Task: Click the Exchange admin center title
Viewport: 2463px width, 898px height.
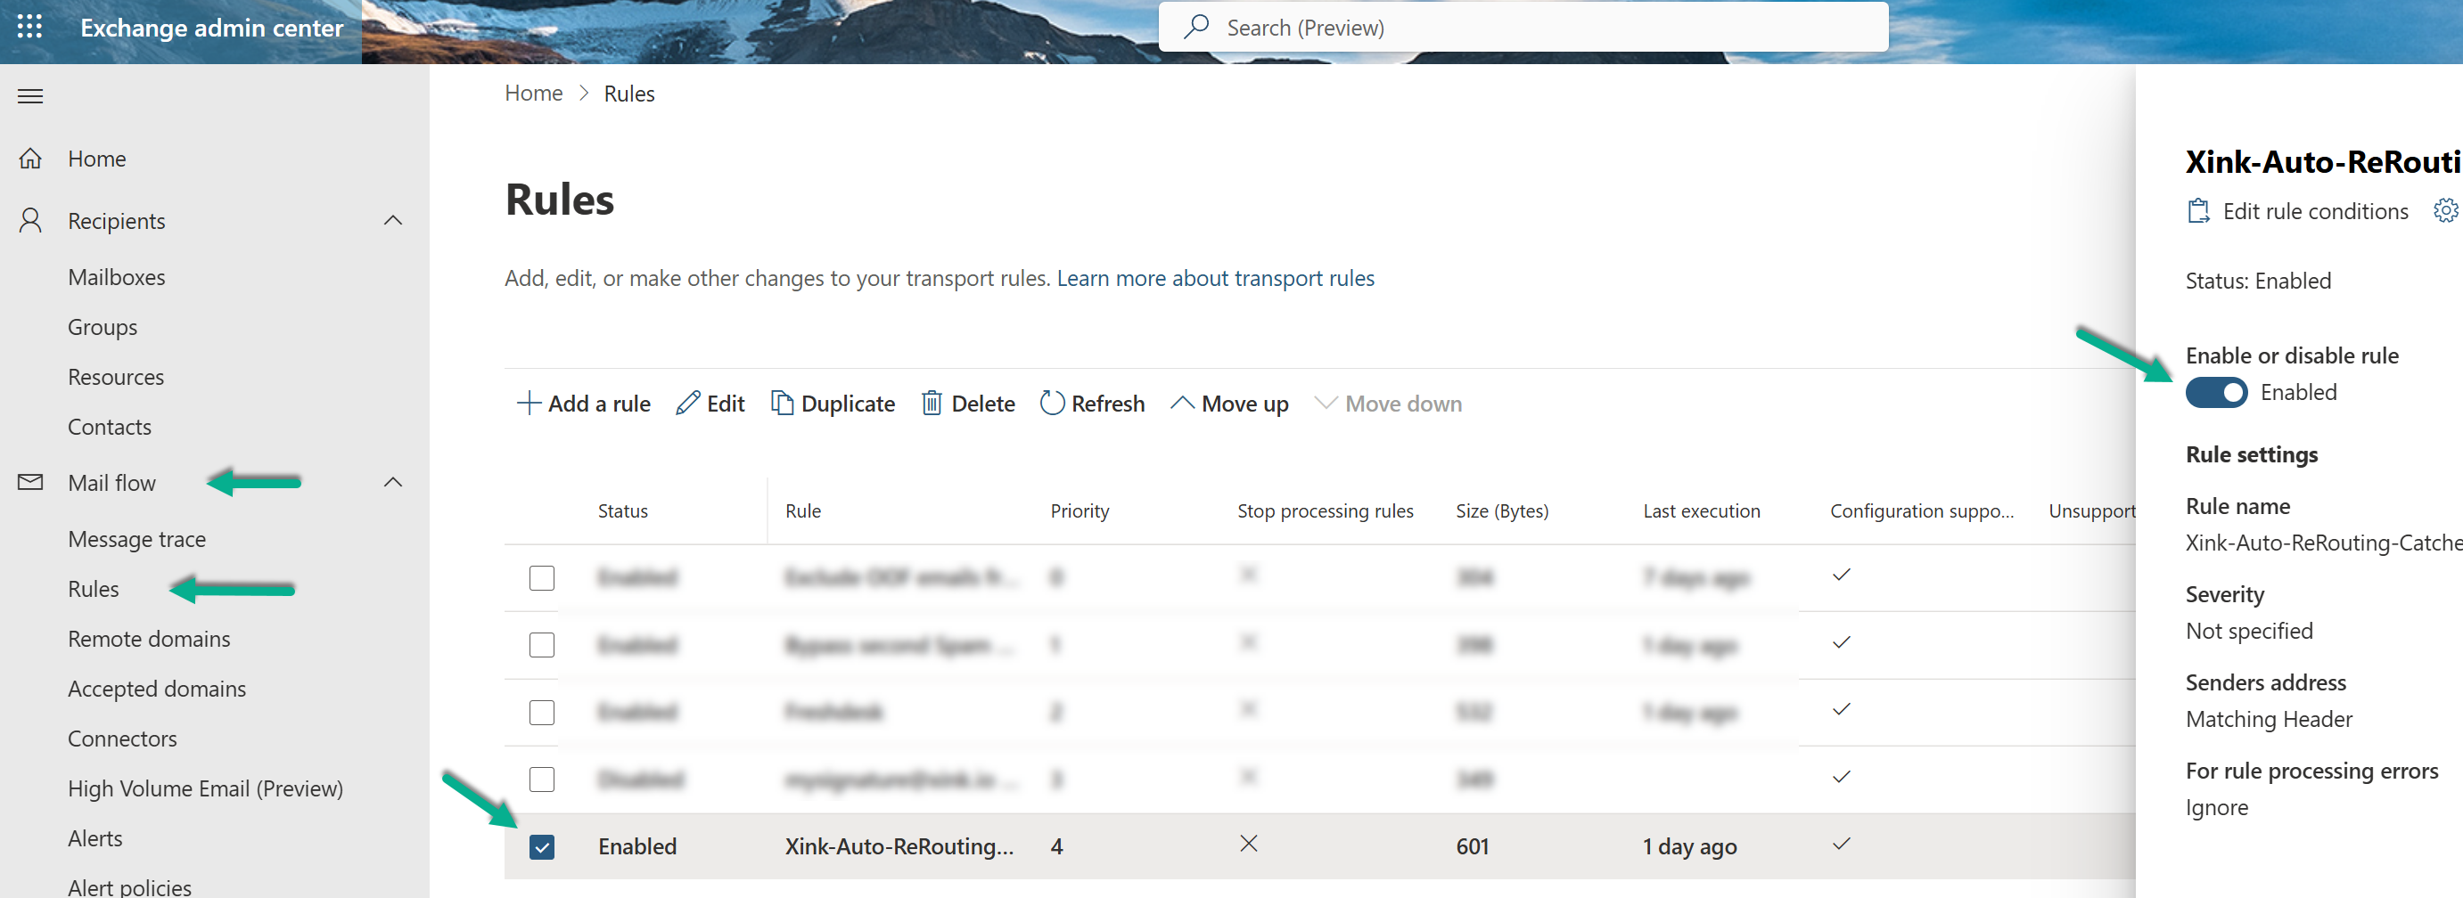Action: (211, 28)
